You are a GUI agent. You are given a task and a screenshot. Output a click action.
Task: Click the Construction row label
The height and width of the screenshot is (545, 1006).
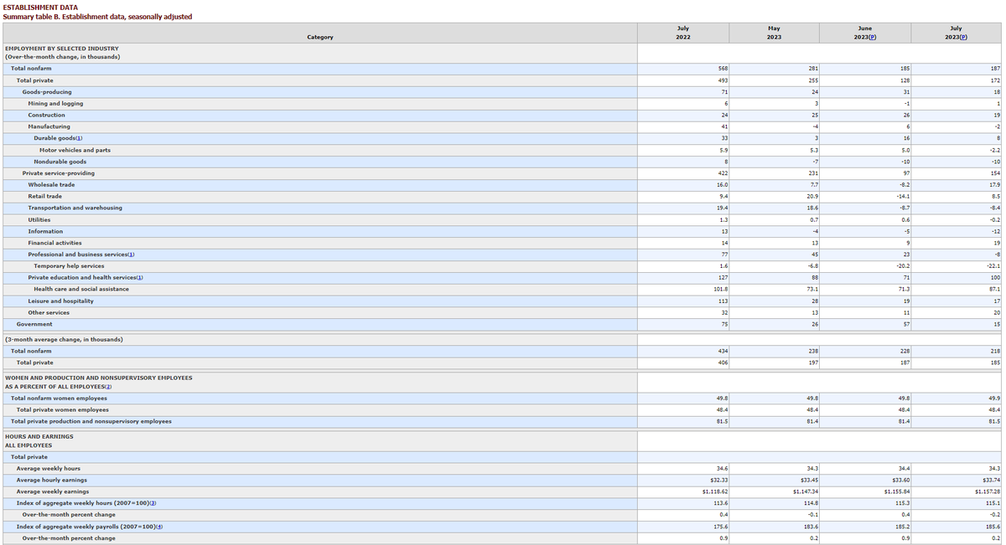tap(46, 115)
